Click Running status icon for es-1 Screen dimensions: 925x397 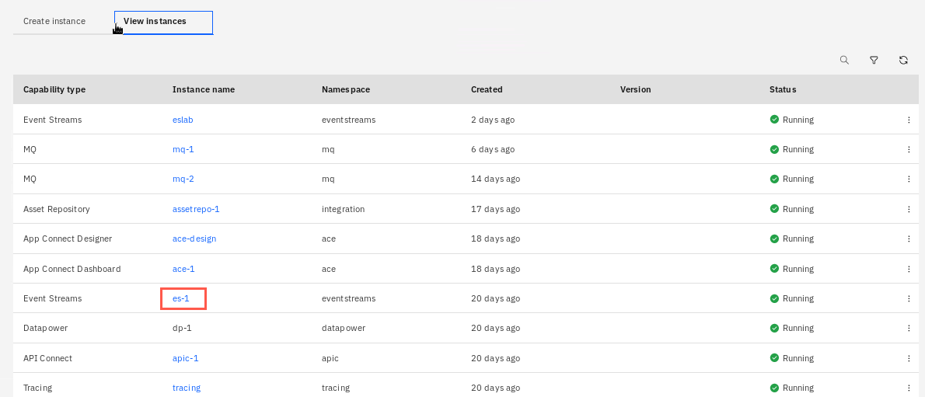coord(774,298)
